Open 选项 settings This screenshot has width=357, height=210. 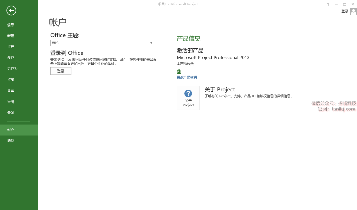pyautogui.click(x=19, y=141)
